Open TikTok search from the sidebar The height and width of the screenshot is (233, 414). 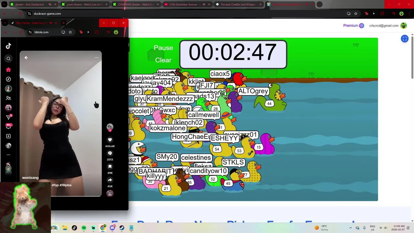pyautogui.click(x=8, y=59)
